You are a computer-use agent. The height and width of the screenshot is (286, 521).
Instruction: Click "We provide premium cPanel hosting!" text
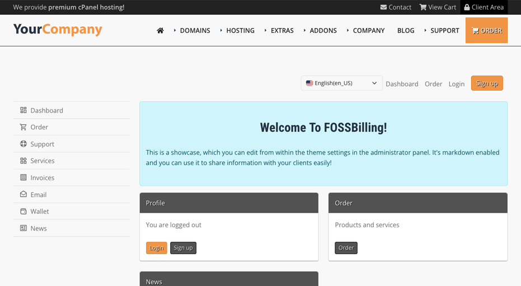pos(69,7)
